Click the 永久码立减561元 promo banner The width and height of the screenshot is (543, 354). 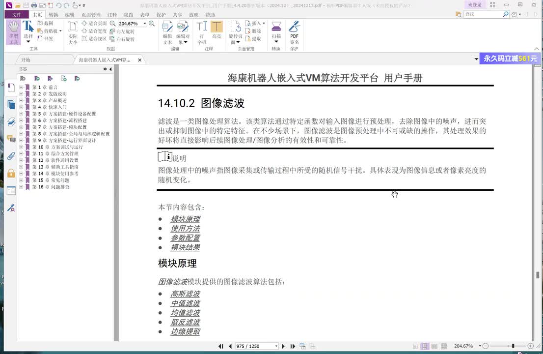click(x=510, y=59)
